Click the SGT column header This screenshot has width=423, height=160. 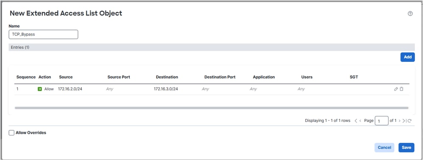coord(353,77)
